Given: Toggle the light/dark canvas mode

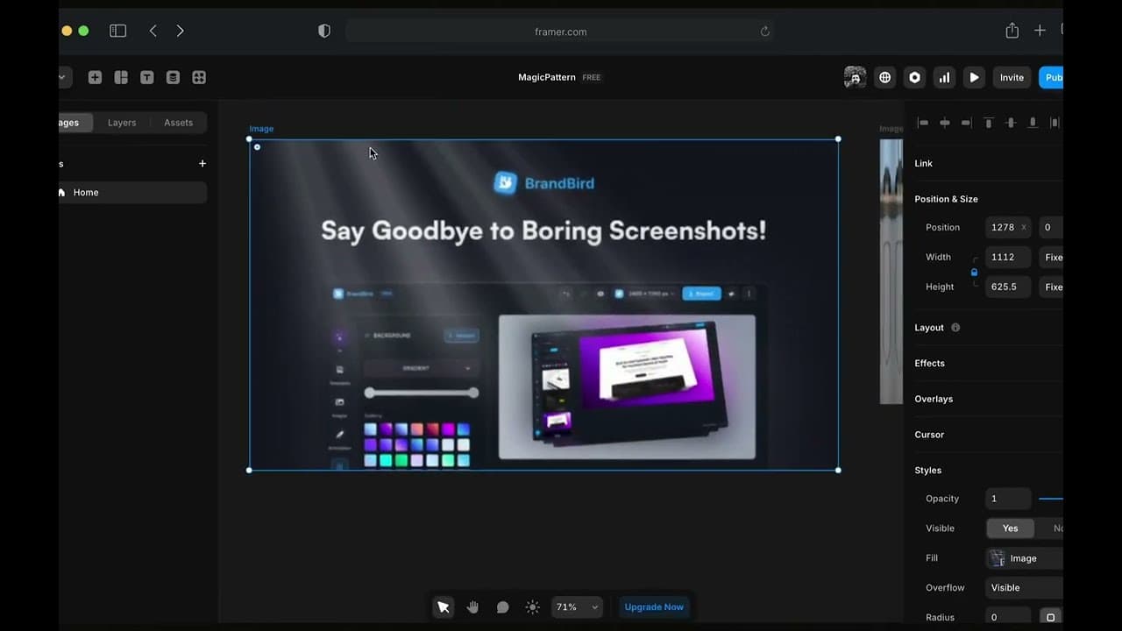Looking at the screenshot, I should (532, 606).
